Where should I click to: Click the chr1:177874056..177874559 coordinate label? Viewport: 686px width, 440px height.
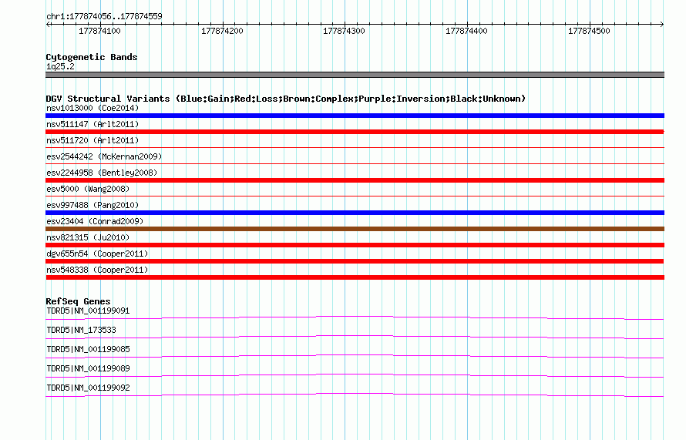pyautogui.click(x=104, y=16)
